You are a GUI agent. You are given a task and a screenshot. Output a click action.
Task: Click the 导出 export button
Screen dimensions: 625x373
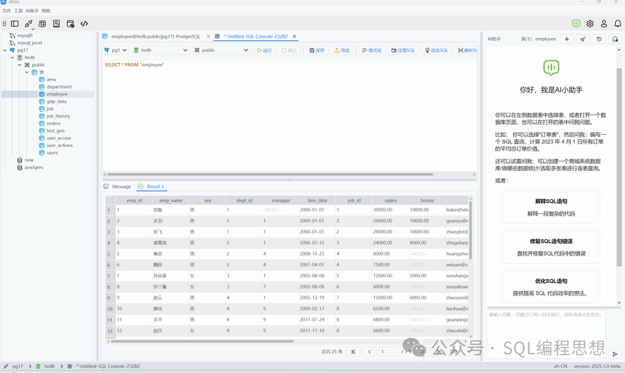coord(341,50)
